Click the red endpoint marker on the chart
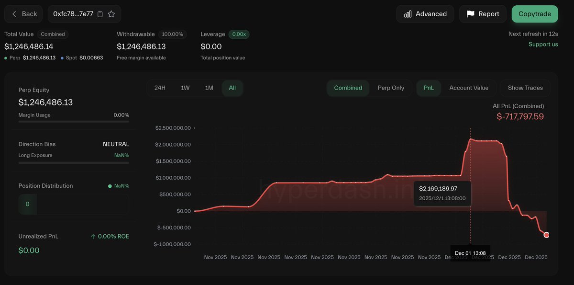574x285 pixels. [x=546, y=235]
